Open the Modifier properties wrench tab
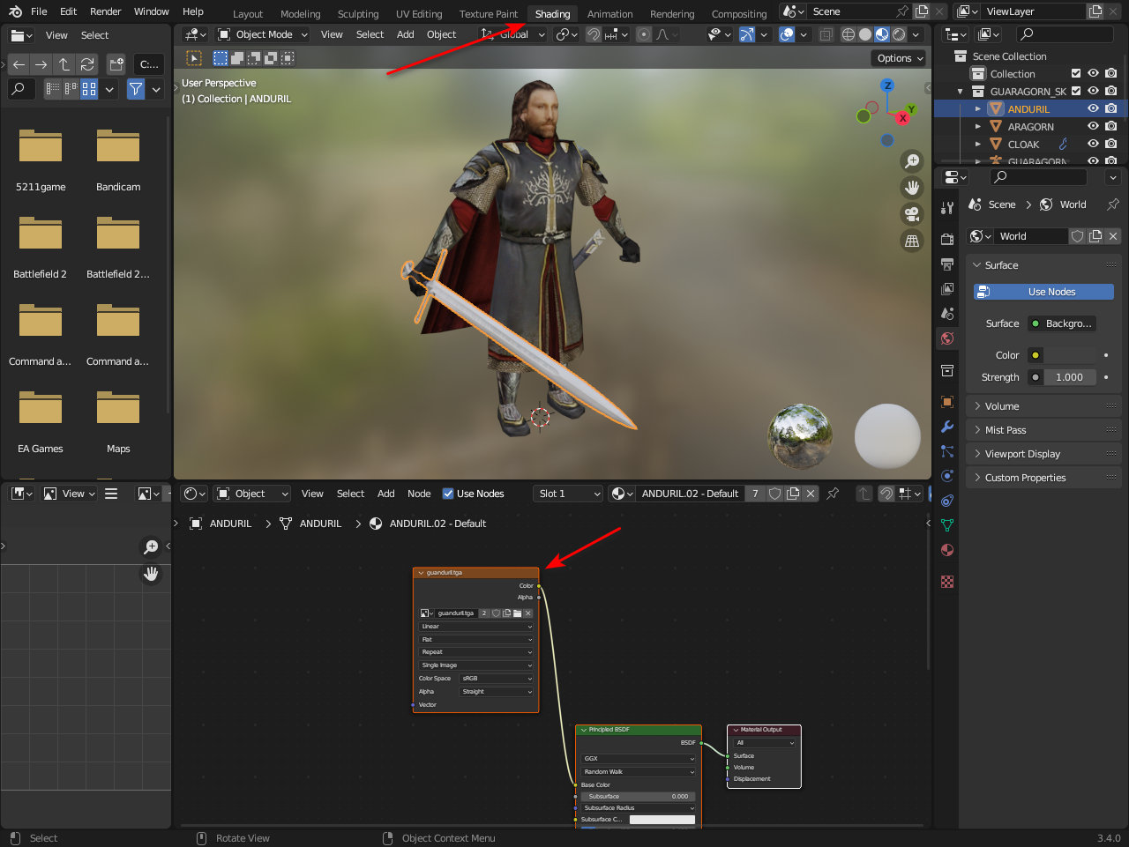The width and height of the screenshot is (1129, 847). pos(947,427)
